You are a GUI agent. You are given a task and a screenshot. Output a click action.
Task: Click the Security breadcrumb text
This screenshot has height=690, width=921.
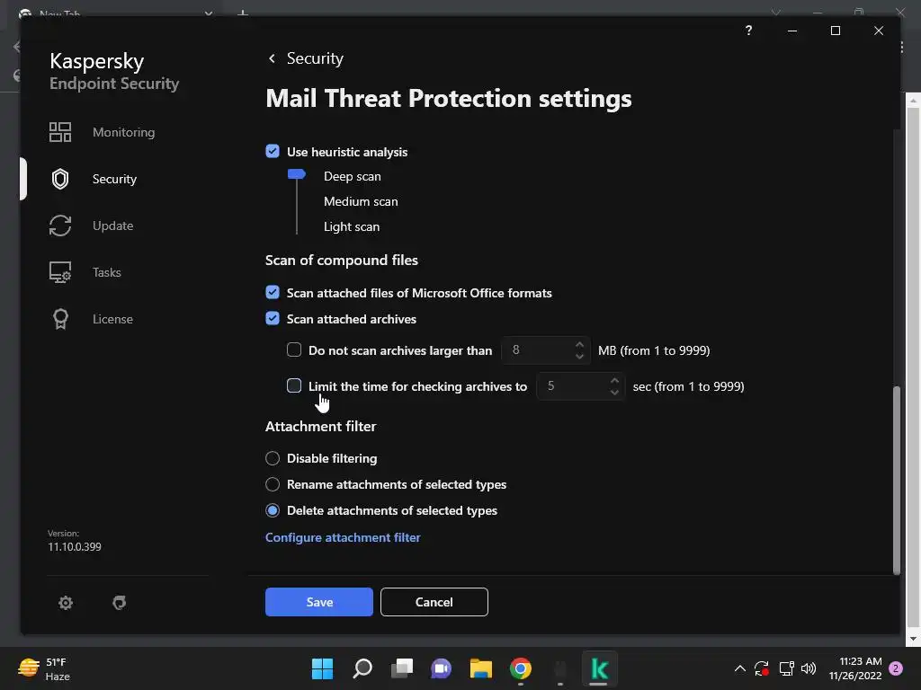pyautogui.click(x=315, y=58)
